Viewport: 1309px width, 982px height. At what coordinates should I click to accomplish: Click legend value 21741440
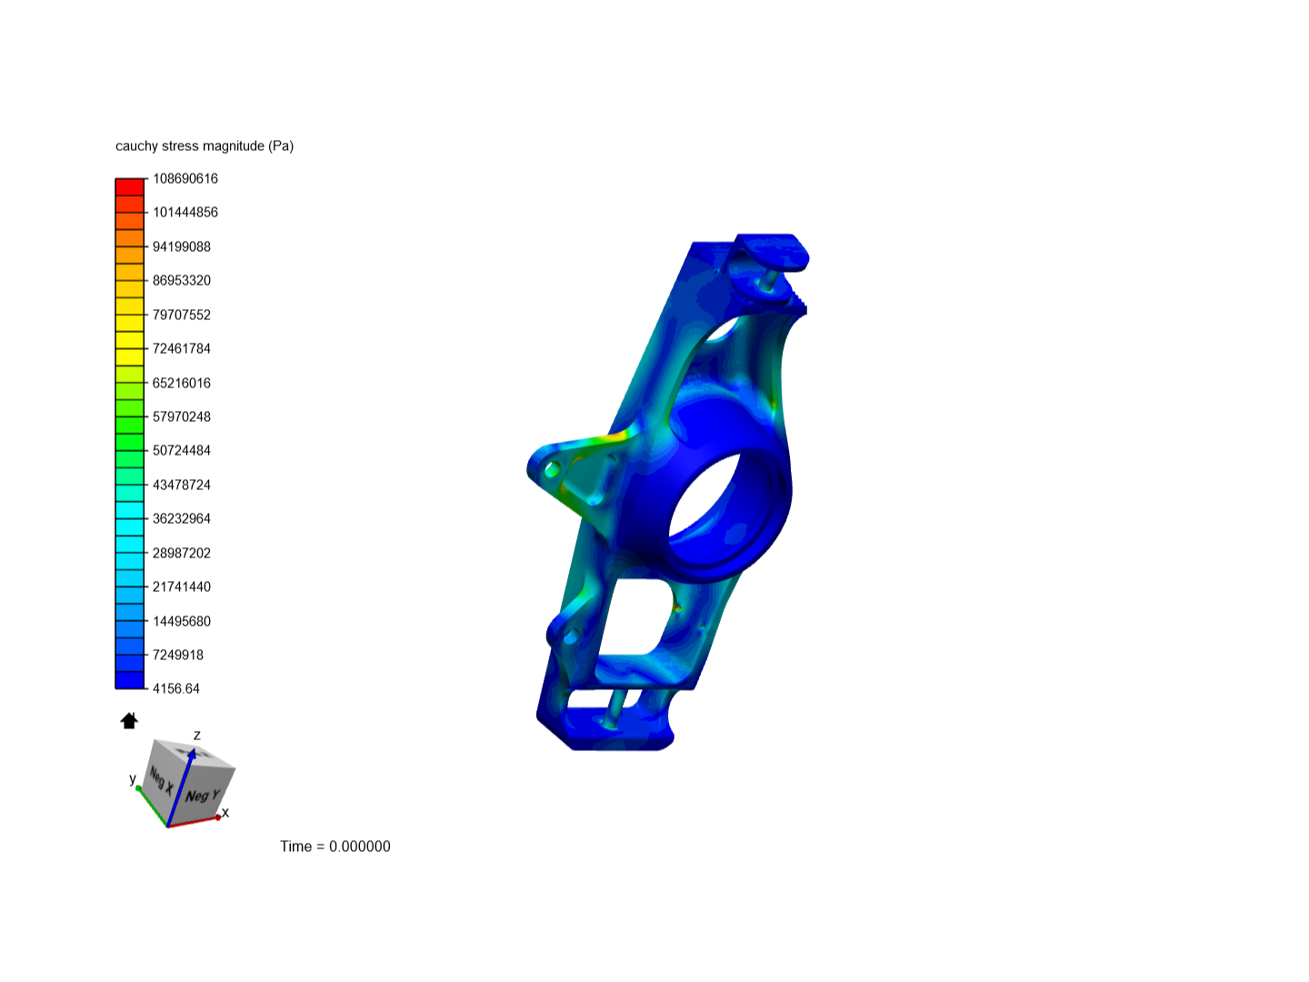(182, 587)
